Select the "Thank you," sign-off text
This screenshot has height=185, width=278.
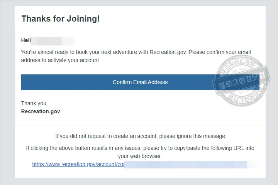34,103
